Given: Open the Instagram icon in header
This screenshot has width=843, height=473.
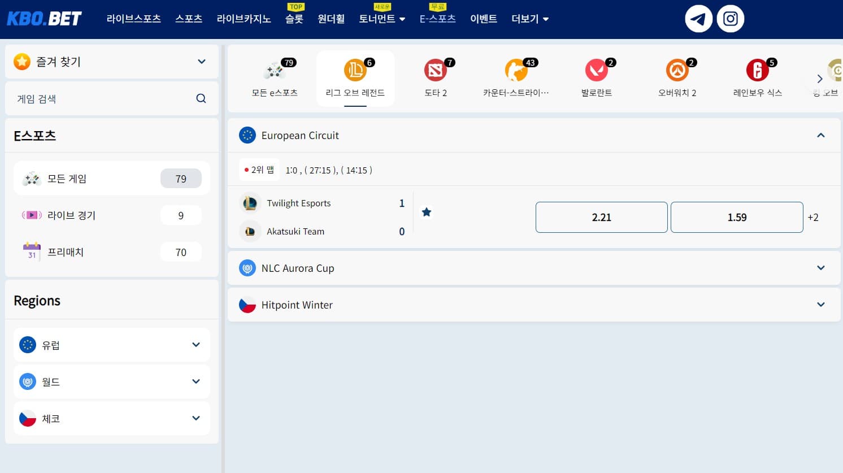Looking at the screenshot, I should click(731, 19).
